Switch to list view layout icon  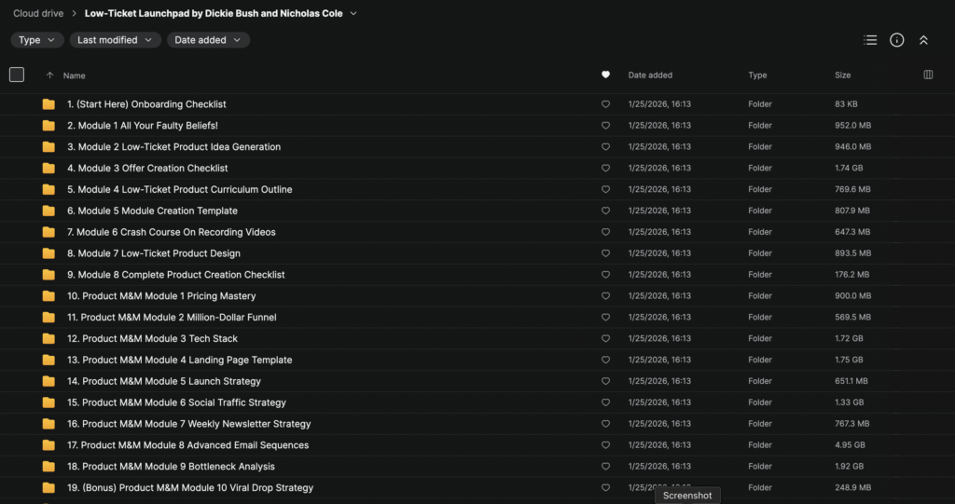pos(870,40)
